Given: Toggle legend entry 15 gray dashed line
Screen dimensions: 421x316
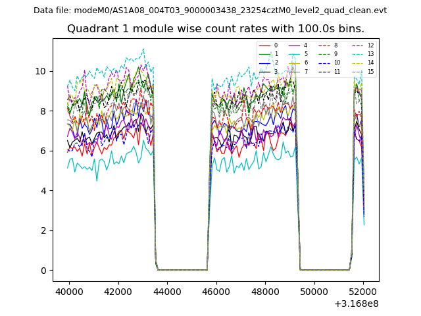Looking at the screenshot, I should click(357, 71).
